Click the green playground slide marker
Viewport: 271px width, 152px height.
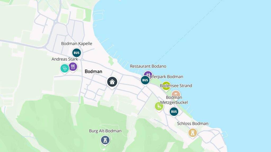click(x=159, y=106)
